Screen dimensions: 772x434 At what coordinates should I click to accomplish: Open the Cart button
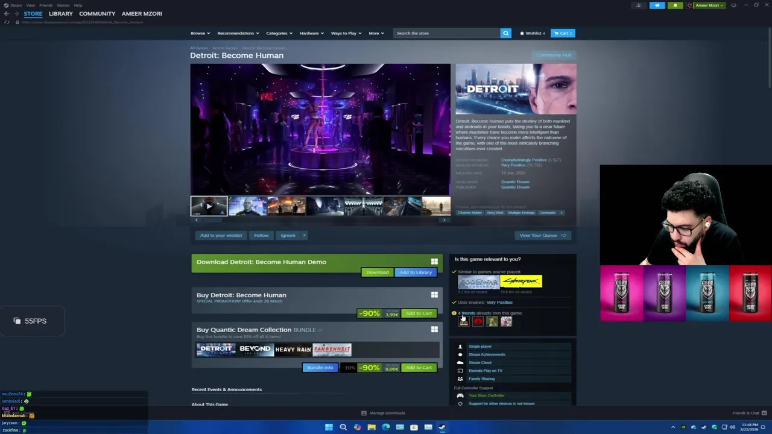coord(562,33)
